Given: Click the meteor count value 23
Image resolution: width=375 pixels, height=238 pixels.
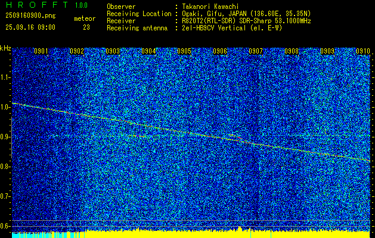Looking at the screenshot, I should 86,27.
